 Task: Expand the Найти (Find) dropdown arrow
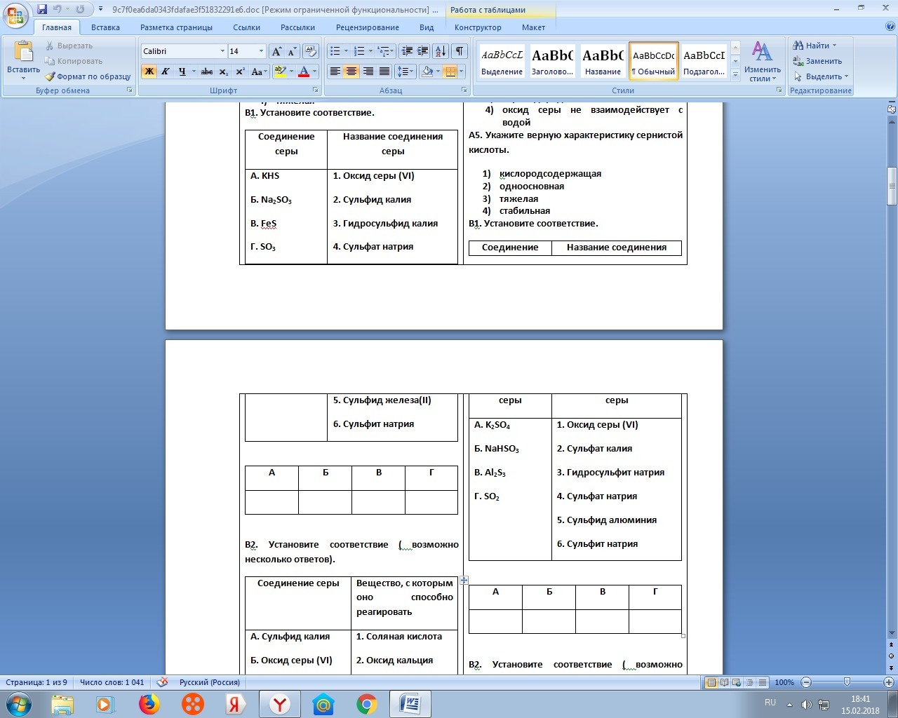pyautogui.click(x=834, y=46)
